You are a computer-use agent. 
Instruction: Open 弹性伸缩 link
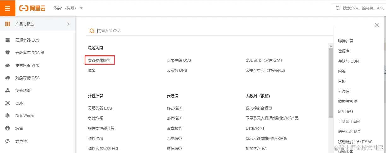[96, 138]
